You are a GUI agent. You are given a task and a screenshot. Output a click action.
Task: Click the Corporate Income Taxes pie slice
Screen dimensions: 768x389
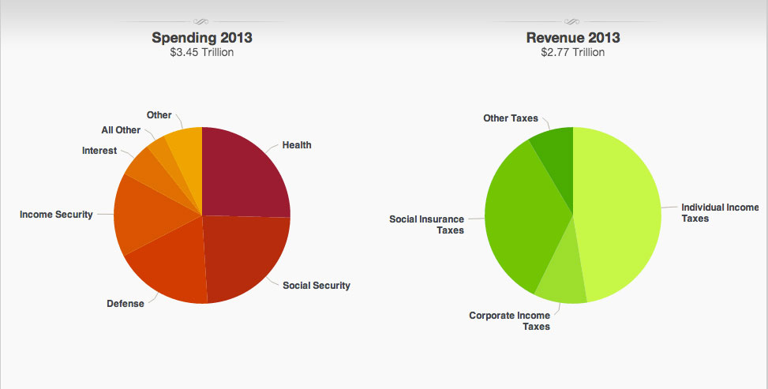tap(561, 283)
